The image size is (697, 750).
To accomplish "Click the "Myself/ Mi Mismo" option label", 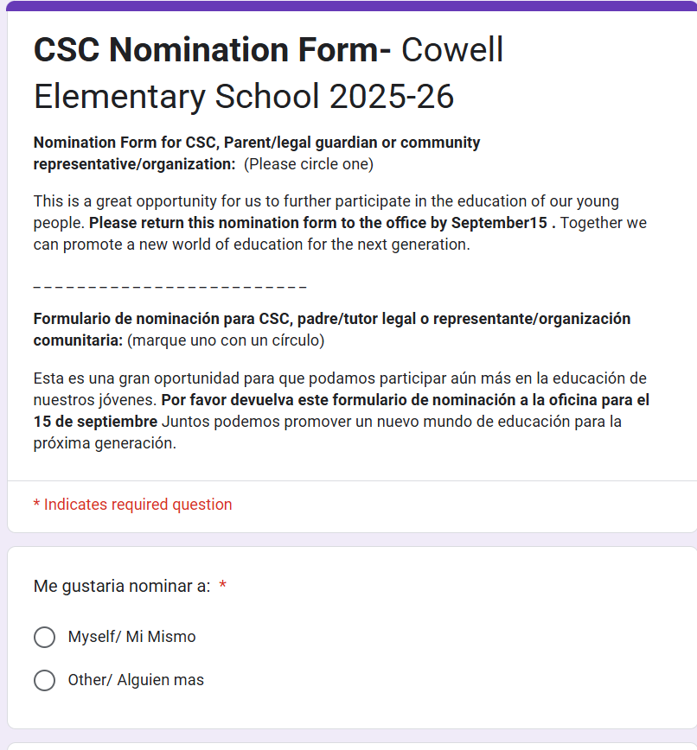I will click(x=132, y=638).
